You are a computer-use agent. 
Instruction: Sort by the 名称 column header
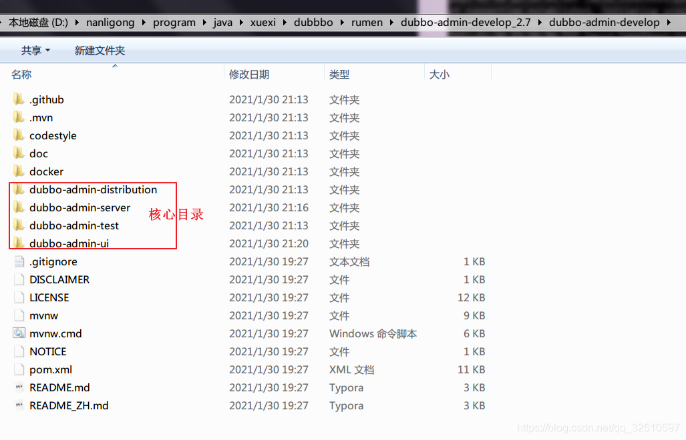[x=21, y=75]
